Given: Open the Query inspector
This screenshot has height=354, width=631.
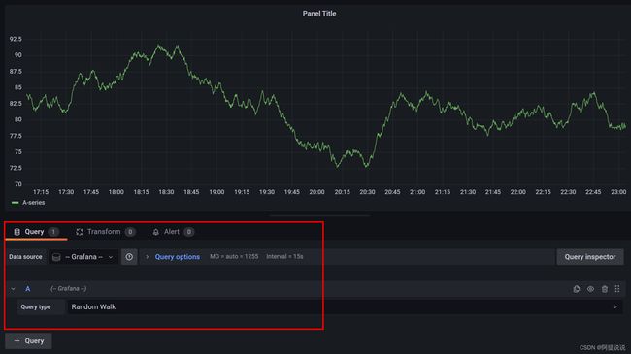Looking at the screenshot, I should click(590, 257).
